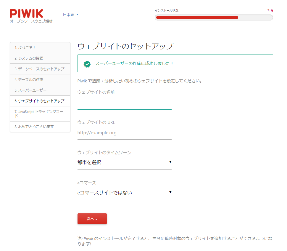Image resolution: width=287 pixels, height=251 pixels.
Task: Click the note starting with 注: Piwik
Action: [175, 241]
